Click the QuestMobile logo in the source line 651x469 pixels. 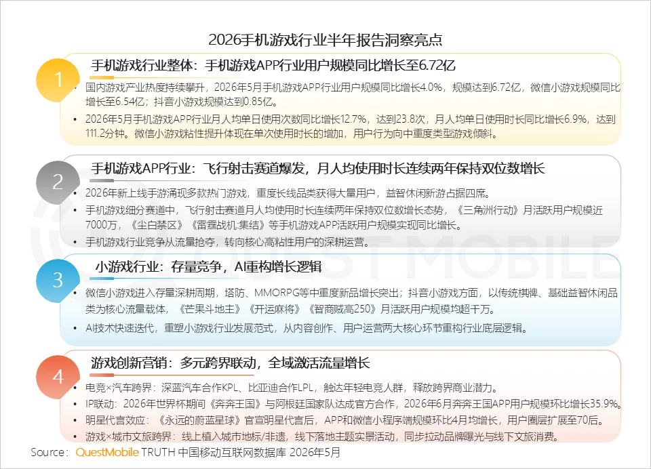107,453
